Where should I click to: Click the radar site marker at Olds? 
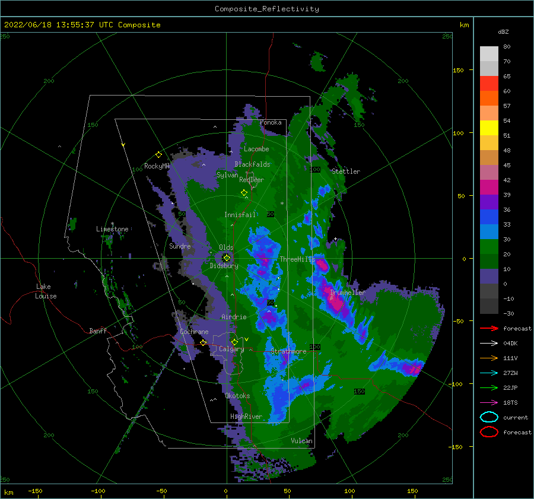[227, 258]
